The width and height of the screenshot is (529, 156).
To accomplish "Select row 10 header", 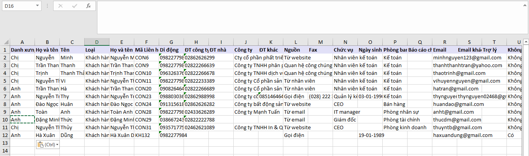I will point(5,120).
